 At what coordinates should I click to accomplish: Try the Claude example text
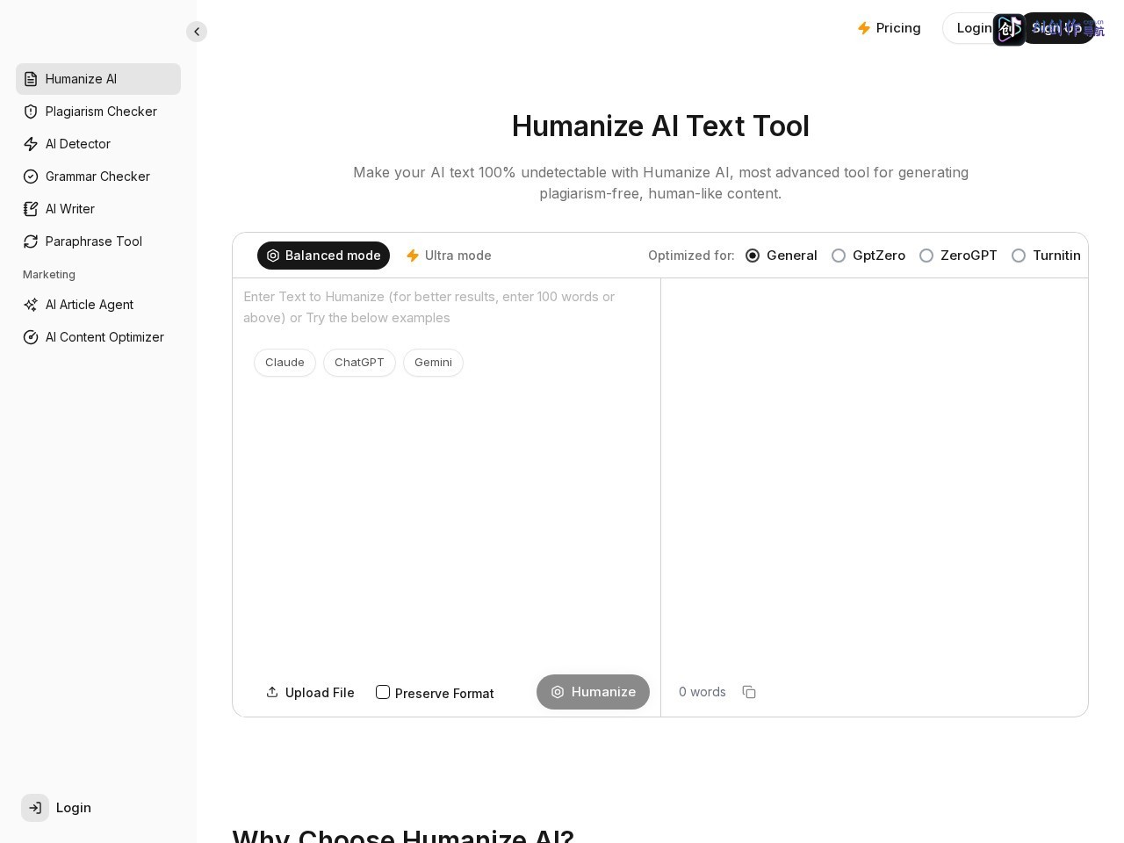point(285,363)
